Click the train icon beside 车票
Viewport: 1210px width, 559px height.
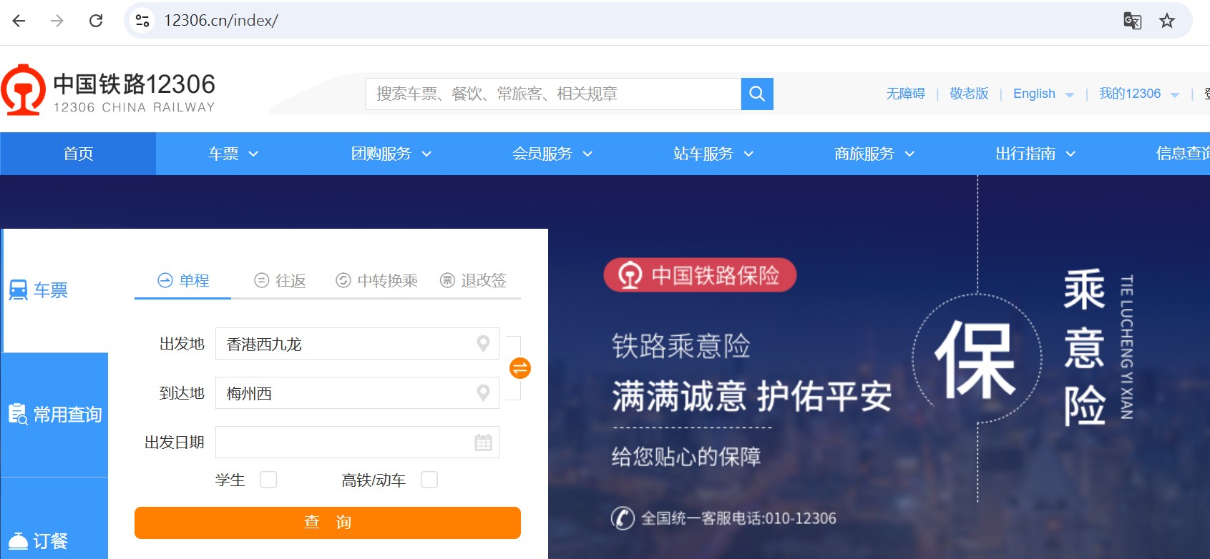(x=18, y=290)
